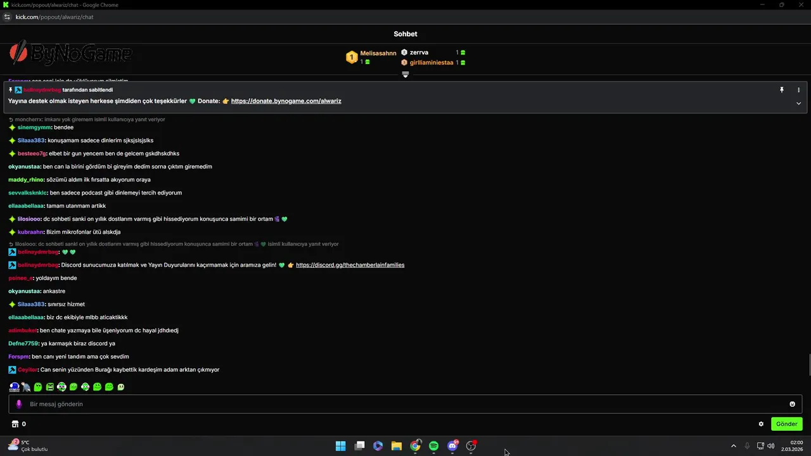Send message with Gönder button

click(x=786, y=424)
